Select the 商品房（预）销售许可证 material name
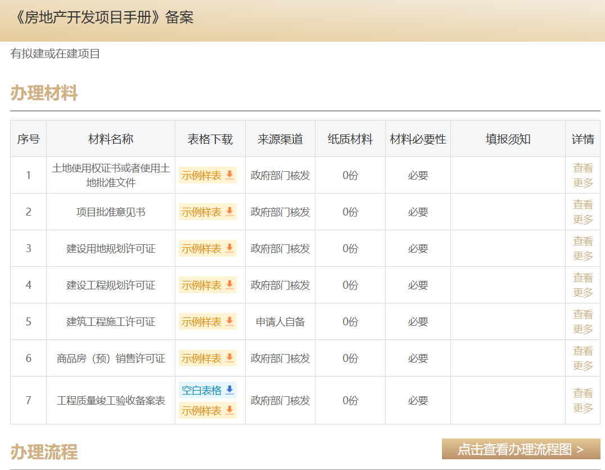605x470 pixels. (x=111, y=359)
